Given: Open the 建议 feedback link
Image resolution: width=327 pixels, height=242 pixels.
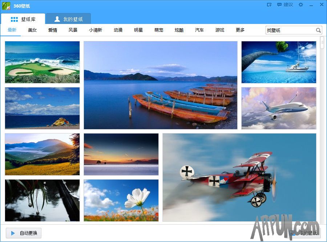Looking at the screenshot, I should [x=285, y=5].
